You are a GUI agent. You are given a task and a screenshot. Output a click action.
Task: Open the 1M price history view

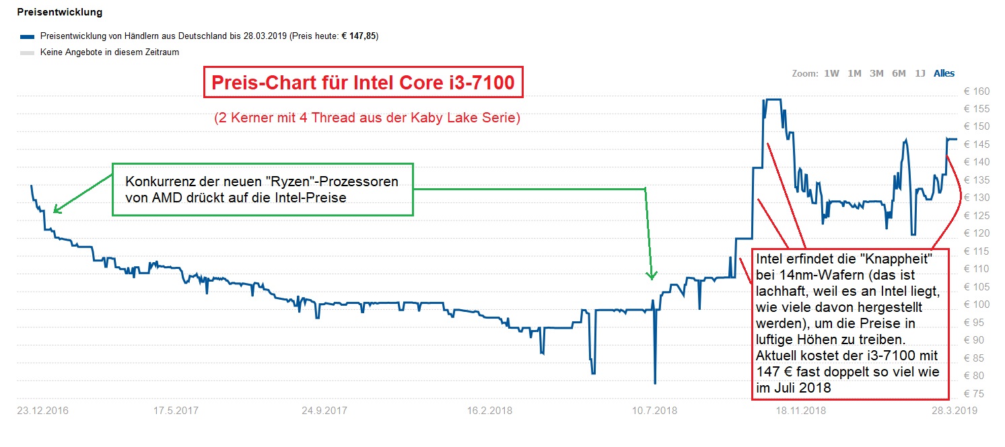(854, 73)
